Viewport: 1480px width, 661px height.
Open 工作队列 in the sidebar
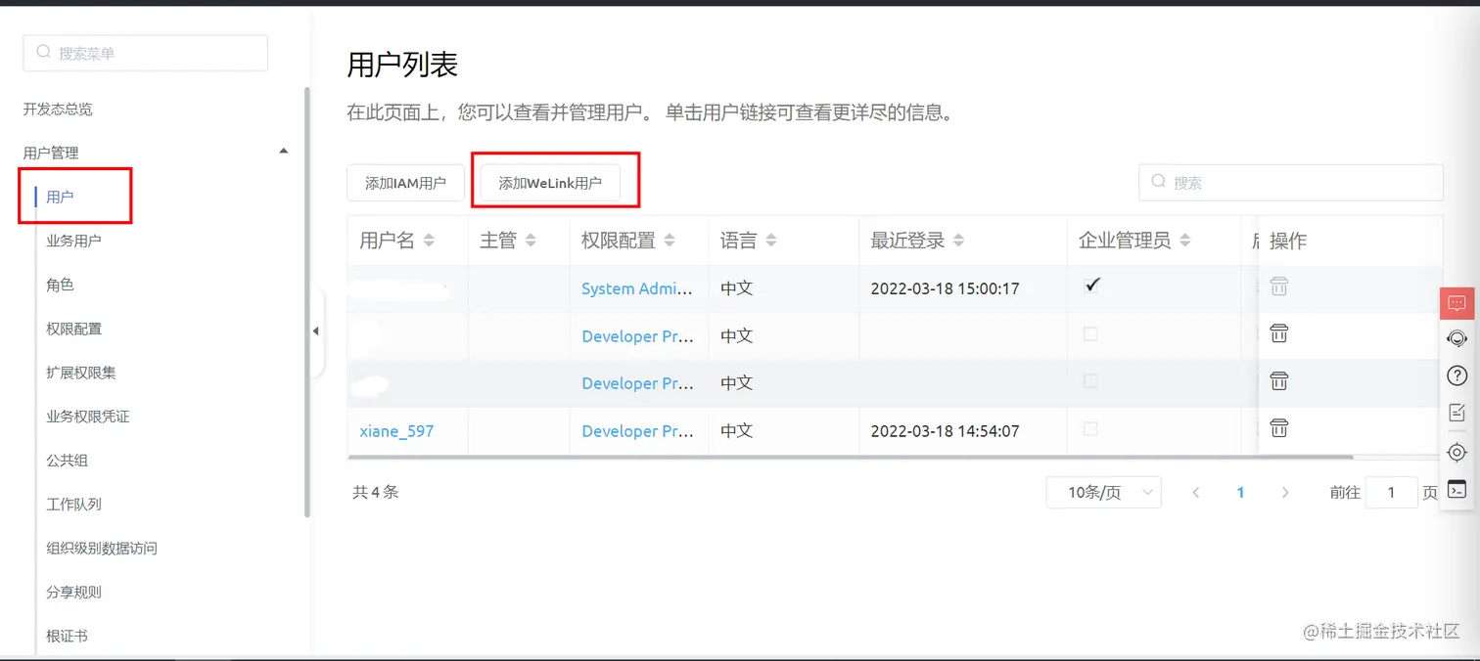pos(73,505)
